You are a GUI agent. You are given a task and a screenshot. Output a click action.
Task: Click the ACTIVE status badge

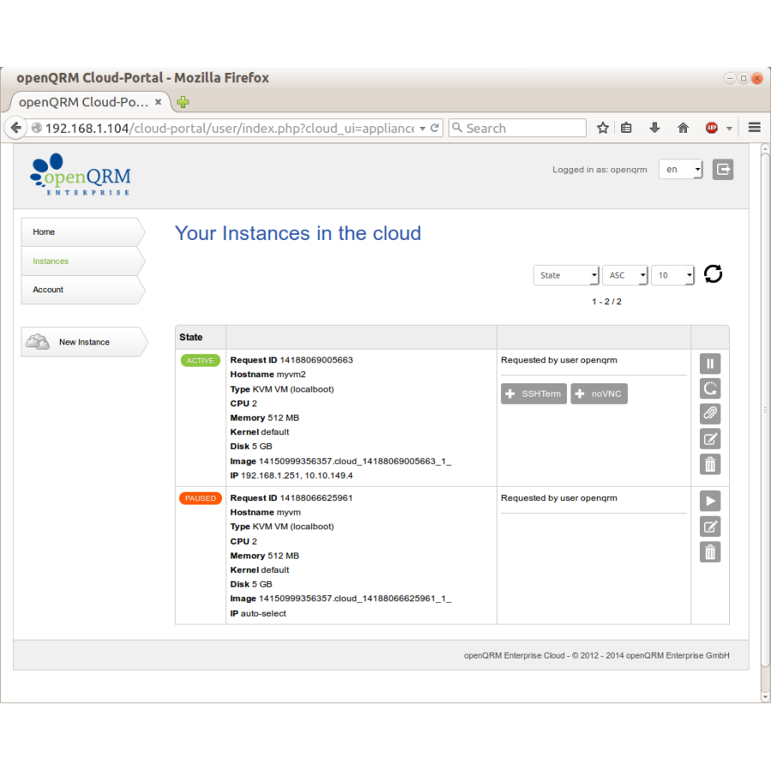[200, 361]
